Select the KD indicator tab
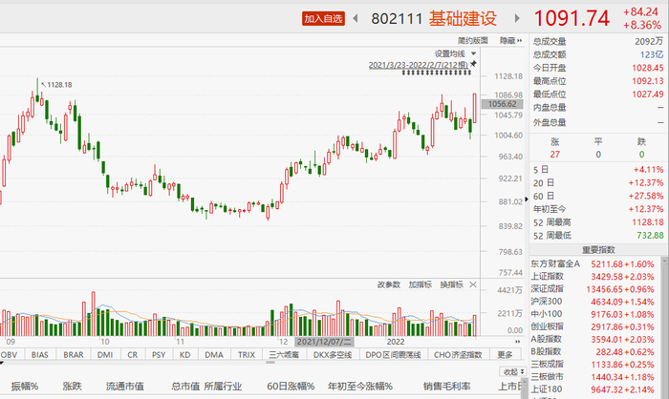Viewport: 669px width, 399px height. pos(184,355)
